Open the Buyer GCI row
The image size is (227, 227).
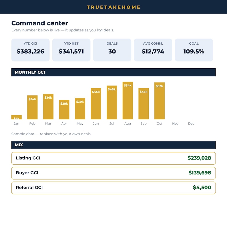[x=113, y=173]
